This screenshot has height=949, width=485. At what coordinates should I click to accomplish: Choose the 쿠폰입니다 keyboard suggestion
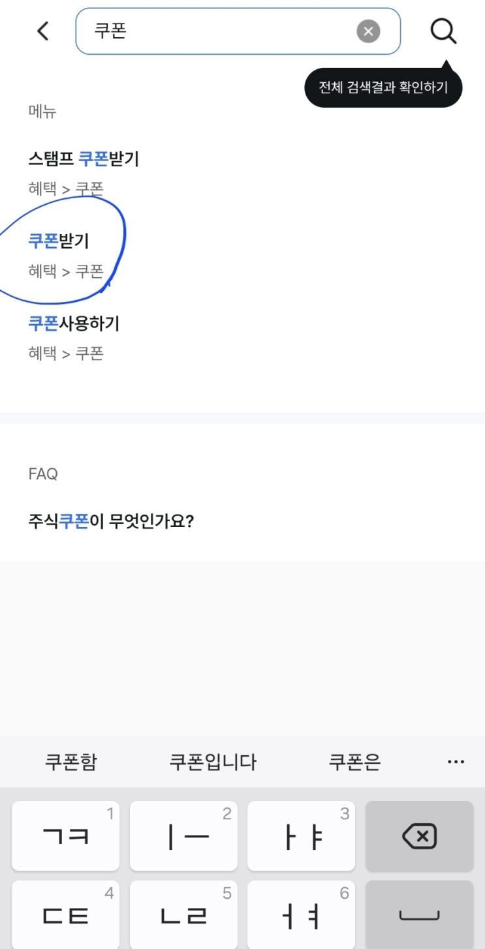pos(213,762)
